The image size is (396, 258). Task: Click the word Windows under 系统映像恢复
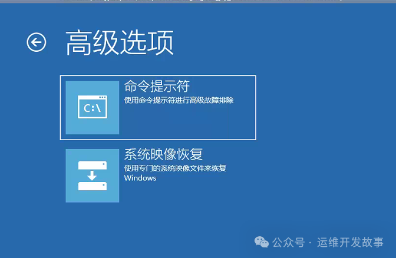pos(140,178)
